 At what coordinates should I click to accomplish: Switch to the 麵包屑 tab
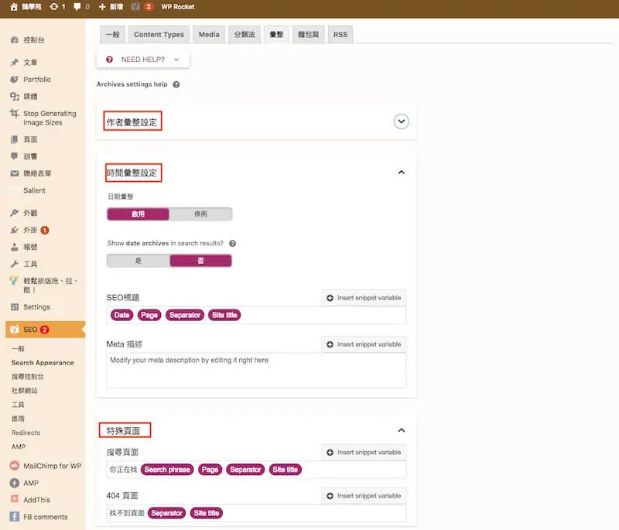[308, 34]
